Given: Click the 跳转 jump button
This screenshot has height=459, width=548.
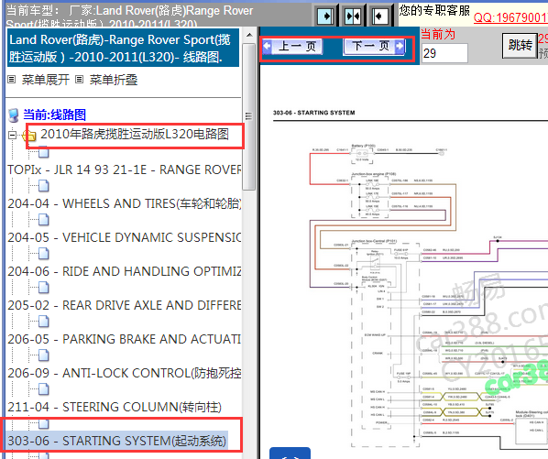Looking at the screenshot, I should pos(520,46).
